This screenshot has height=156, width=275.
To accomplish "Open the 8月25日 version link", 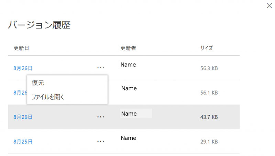I will pyautogui.click(x=23, y=141).
